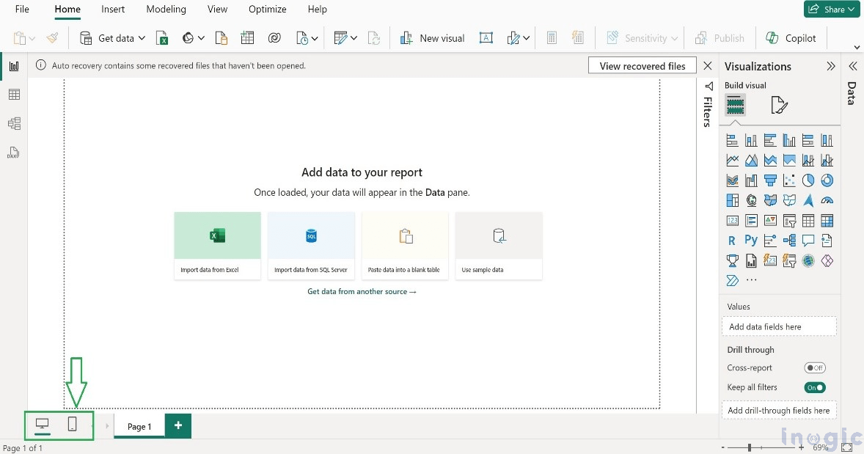864x454 pixels.
Task: Open the Modeling ribbon tab
Action: tap(166, 9)
